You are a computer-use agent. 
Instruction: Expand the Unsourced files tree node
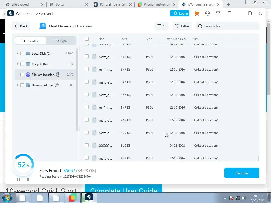(x=17, y=85)
